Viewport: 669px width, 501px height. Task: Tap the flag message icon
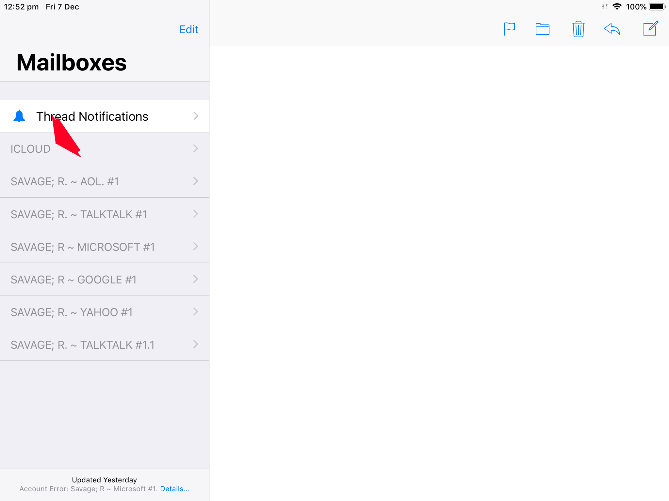pyautogui.click(x=509, y=29)
